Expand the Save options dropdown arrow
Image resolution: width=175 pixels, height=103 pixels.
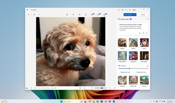point(135,14)
